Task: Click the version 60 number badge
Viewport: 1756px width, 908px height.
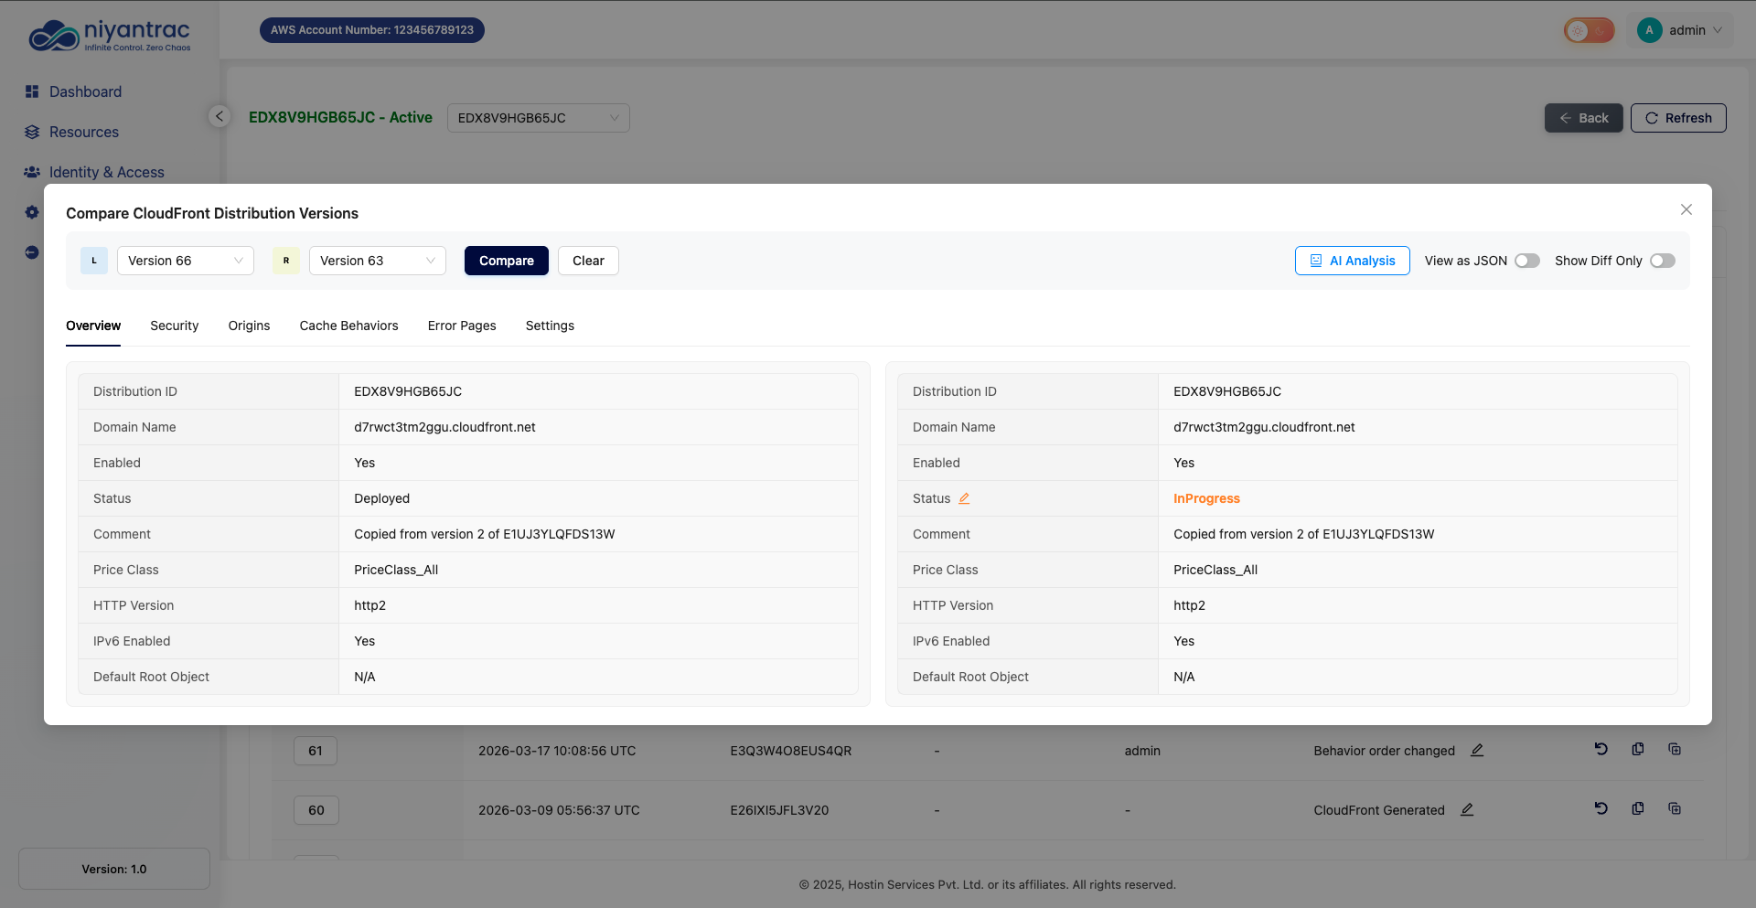Action: coord(316,810)
